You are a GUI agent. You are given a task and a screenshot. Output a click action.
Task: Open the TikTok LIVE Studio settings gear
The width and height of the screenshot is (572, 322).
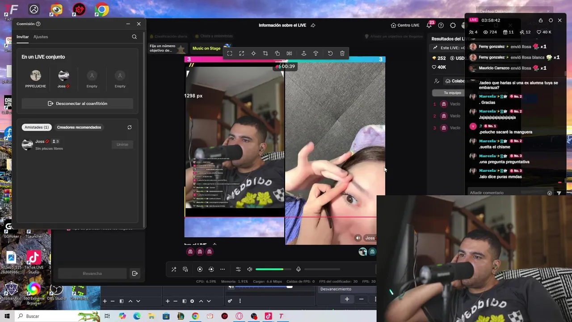tap(453, 25)
